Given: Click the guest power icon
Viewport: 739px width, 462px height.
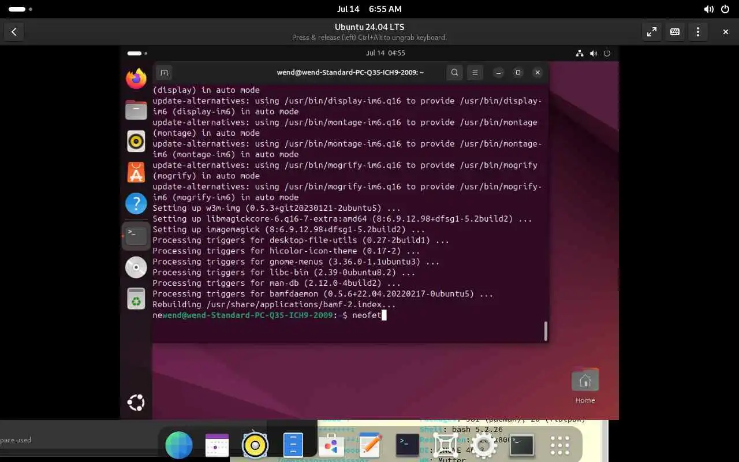Looking at the screenshot, I should (x=607, y=53).
